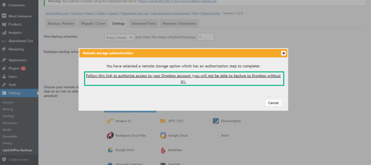Select the Settings tab

point(118,24)
